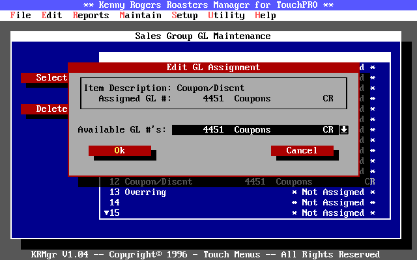Open the Utility menu
417x260 pixels.
pyautogui.click(x=226, y=16)
